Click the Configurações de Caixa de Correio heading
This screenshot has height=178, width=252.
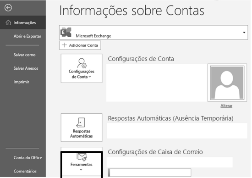[x=155, y=152]
